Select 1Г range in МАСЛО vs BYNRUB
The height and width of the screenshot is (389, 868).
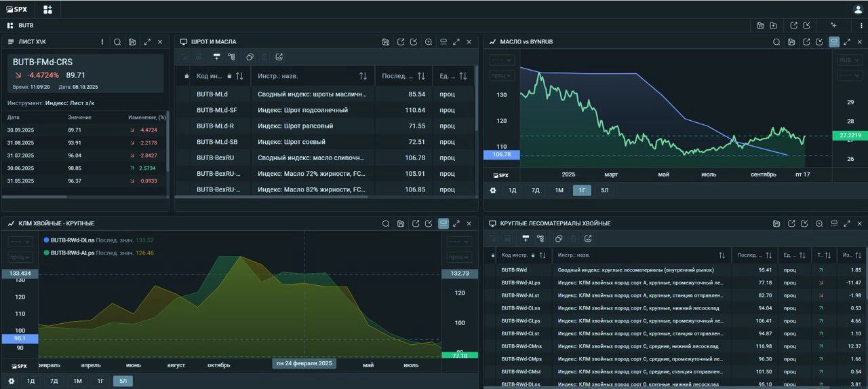[x=581, y=190]
